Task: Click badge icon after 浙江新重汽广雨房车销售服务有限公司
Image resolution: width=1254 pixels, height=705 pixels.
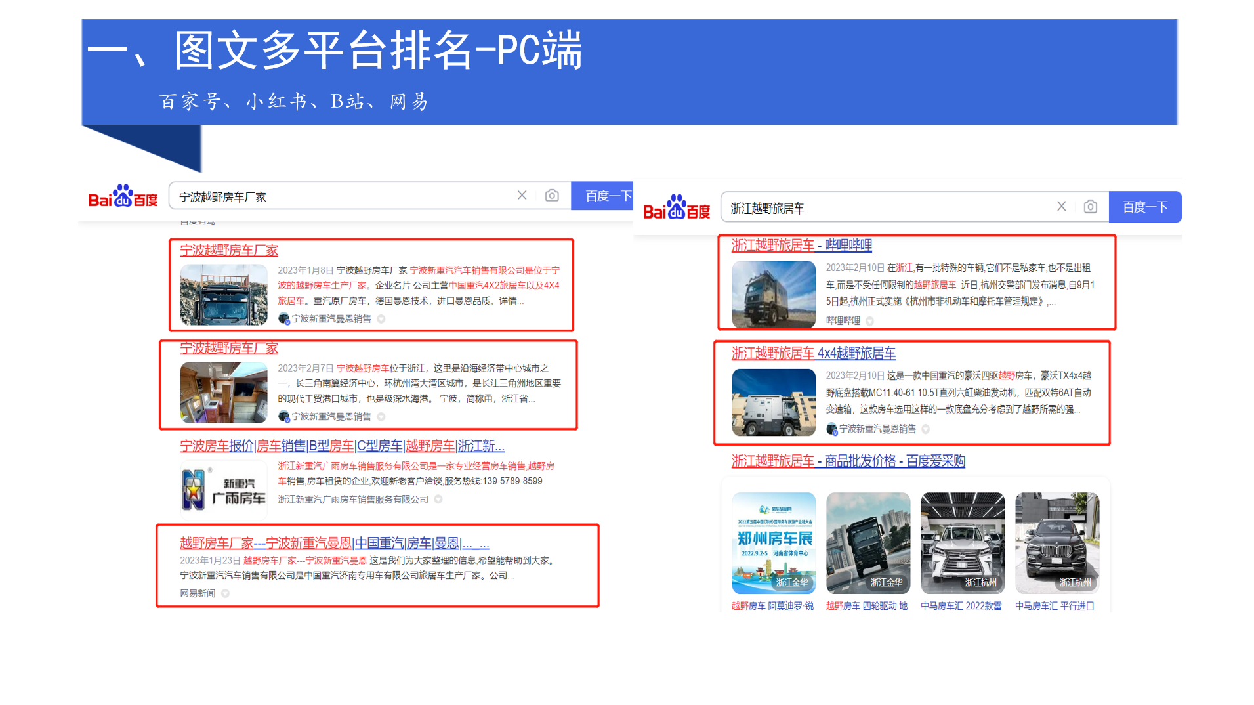Action: (438, 500)
